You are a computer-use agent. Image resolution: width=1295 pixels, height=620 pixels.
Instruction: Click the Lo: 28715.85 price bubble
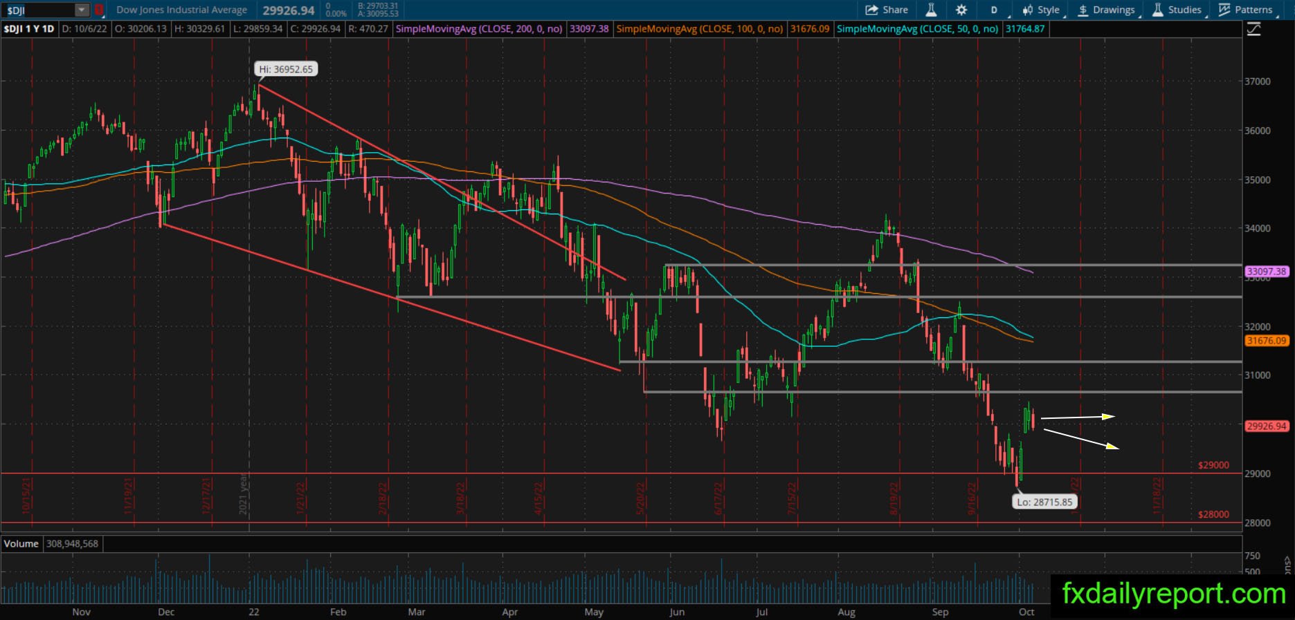pos(1044,502)
